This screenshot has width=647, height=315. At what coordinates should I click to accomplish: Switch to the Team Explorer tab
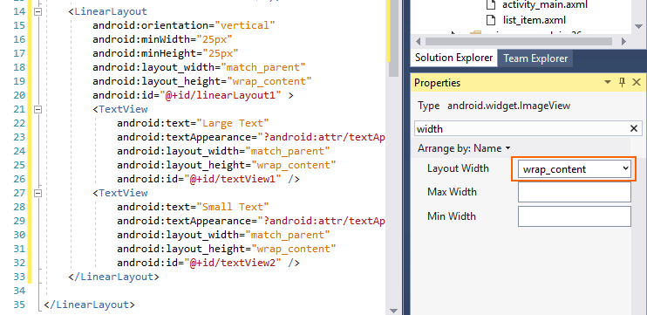click(535, 58)
